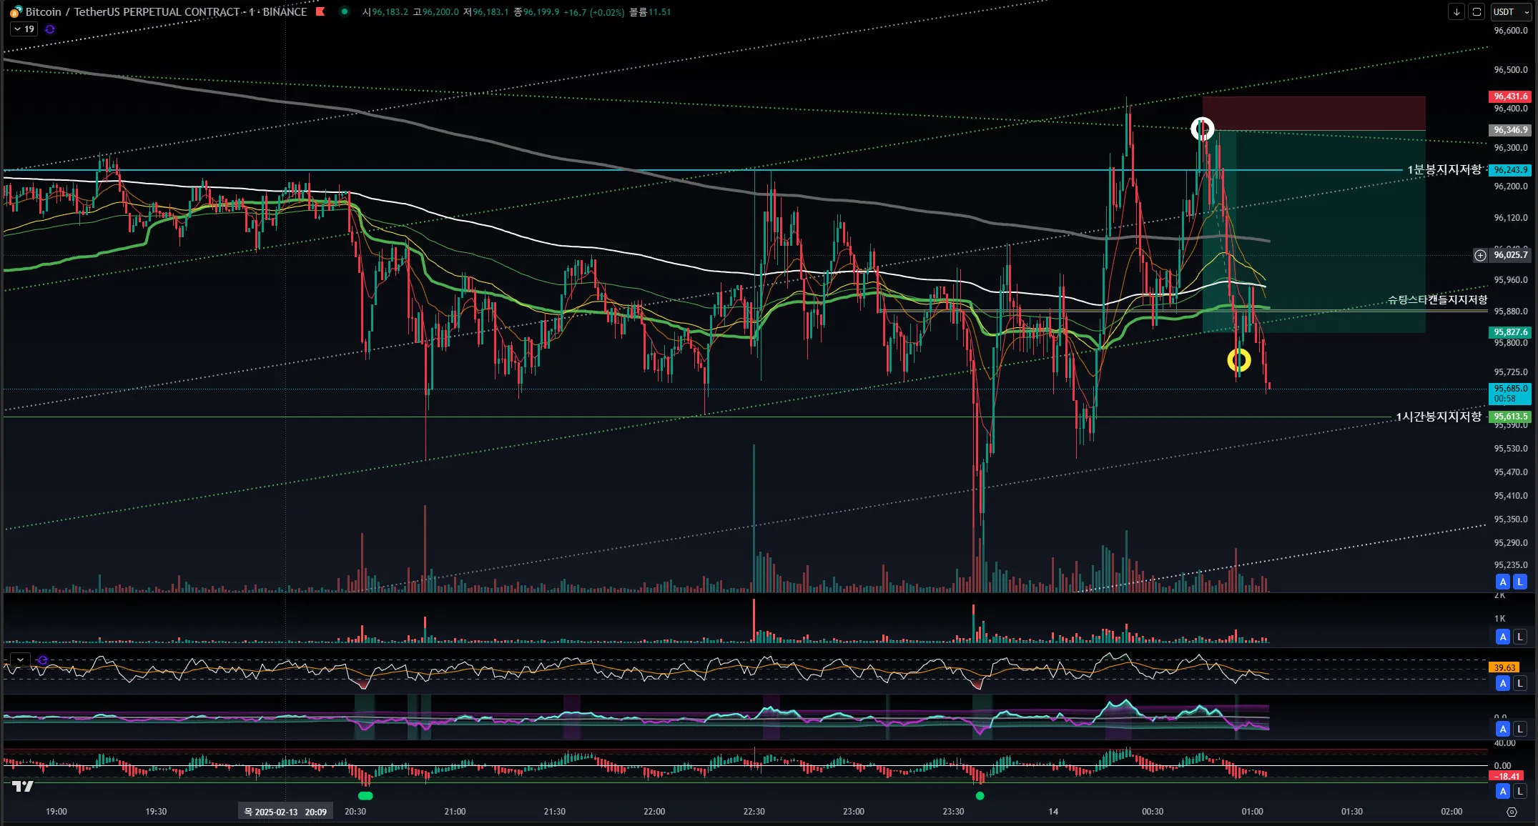Click the 22:30 time axis label

click(x=754, y=812)
